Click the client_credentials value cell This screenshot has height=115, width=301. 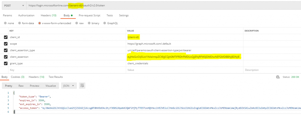tap(185, 63)
